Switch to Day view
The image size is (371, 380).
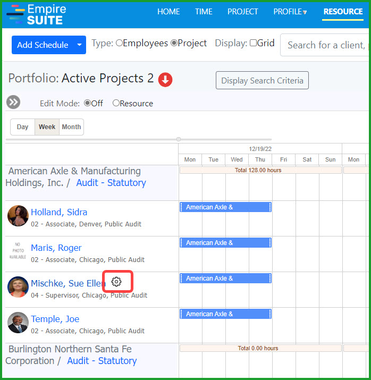[x=22, y=126]
